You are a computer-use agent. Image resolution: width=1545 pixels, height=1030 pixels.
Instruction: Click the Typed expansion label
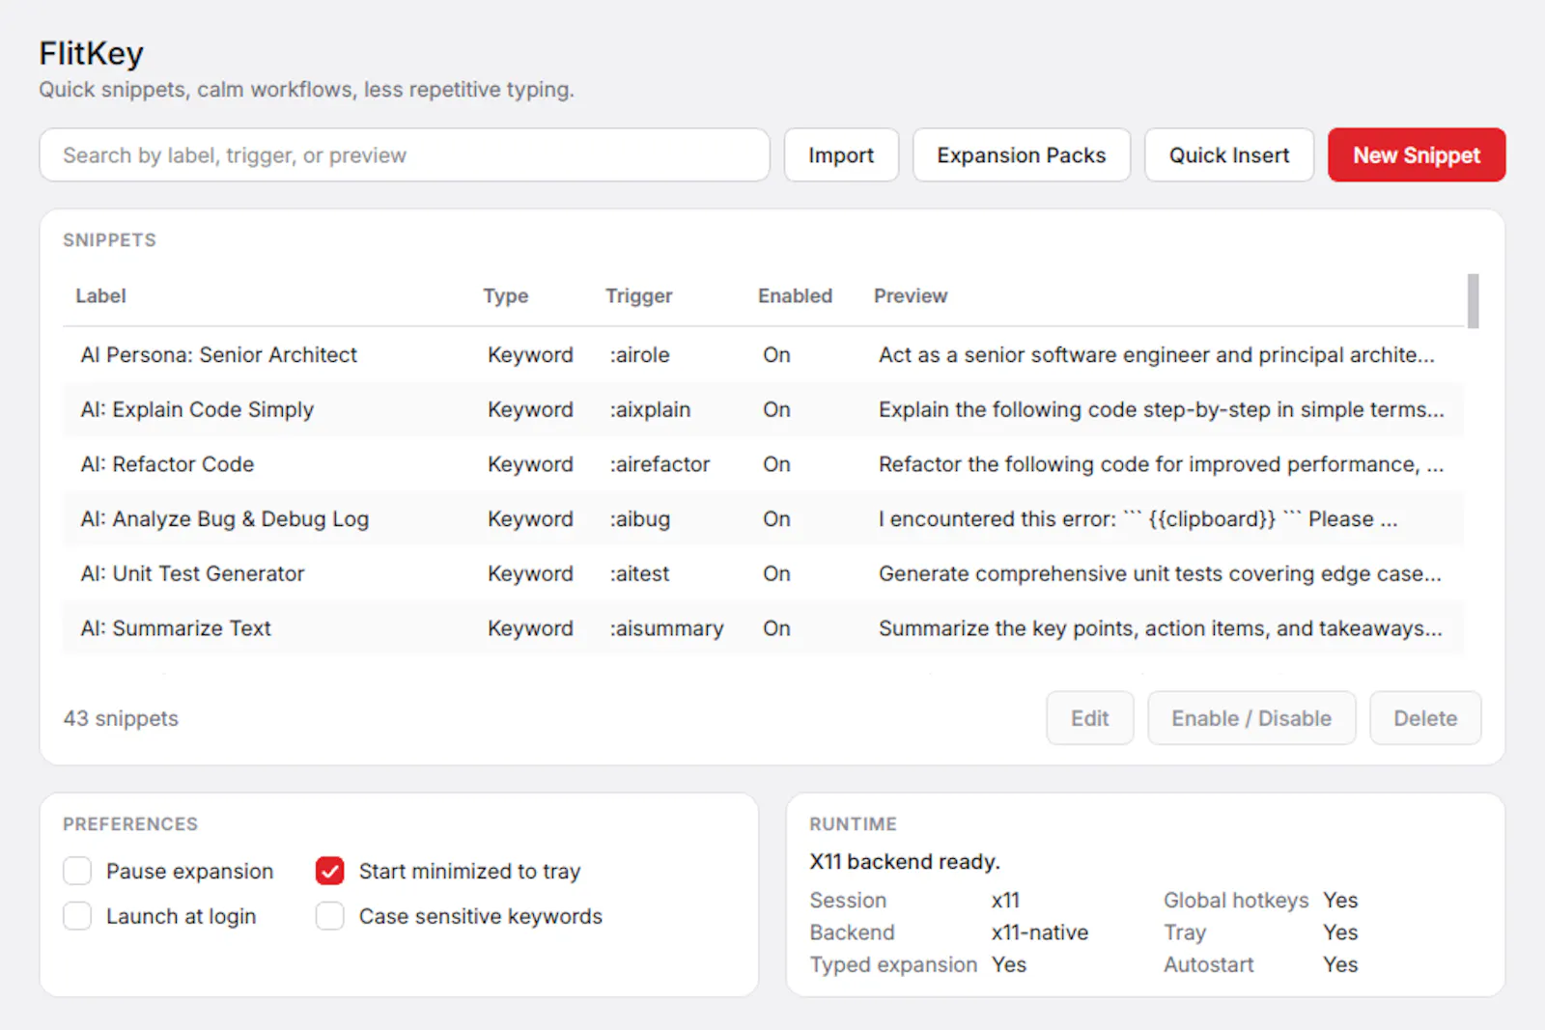(893, 964)
